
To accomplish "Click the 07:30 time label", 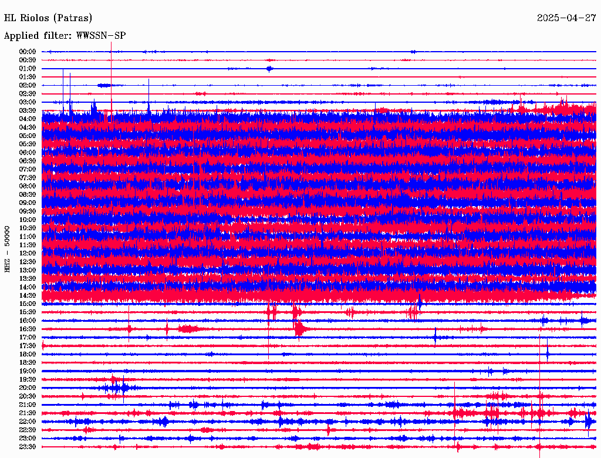I will pyautogui.click(x=28, y=178).
